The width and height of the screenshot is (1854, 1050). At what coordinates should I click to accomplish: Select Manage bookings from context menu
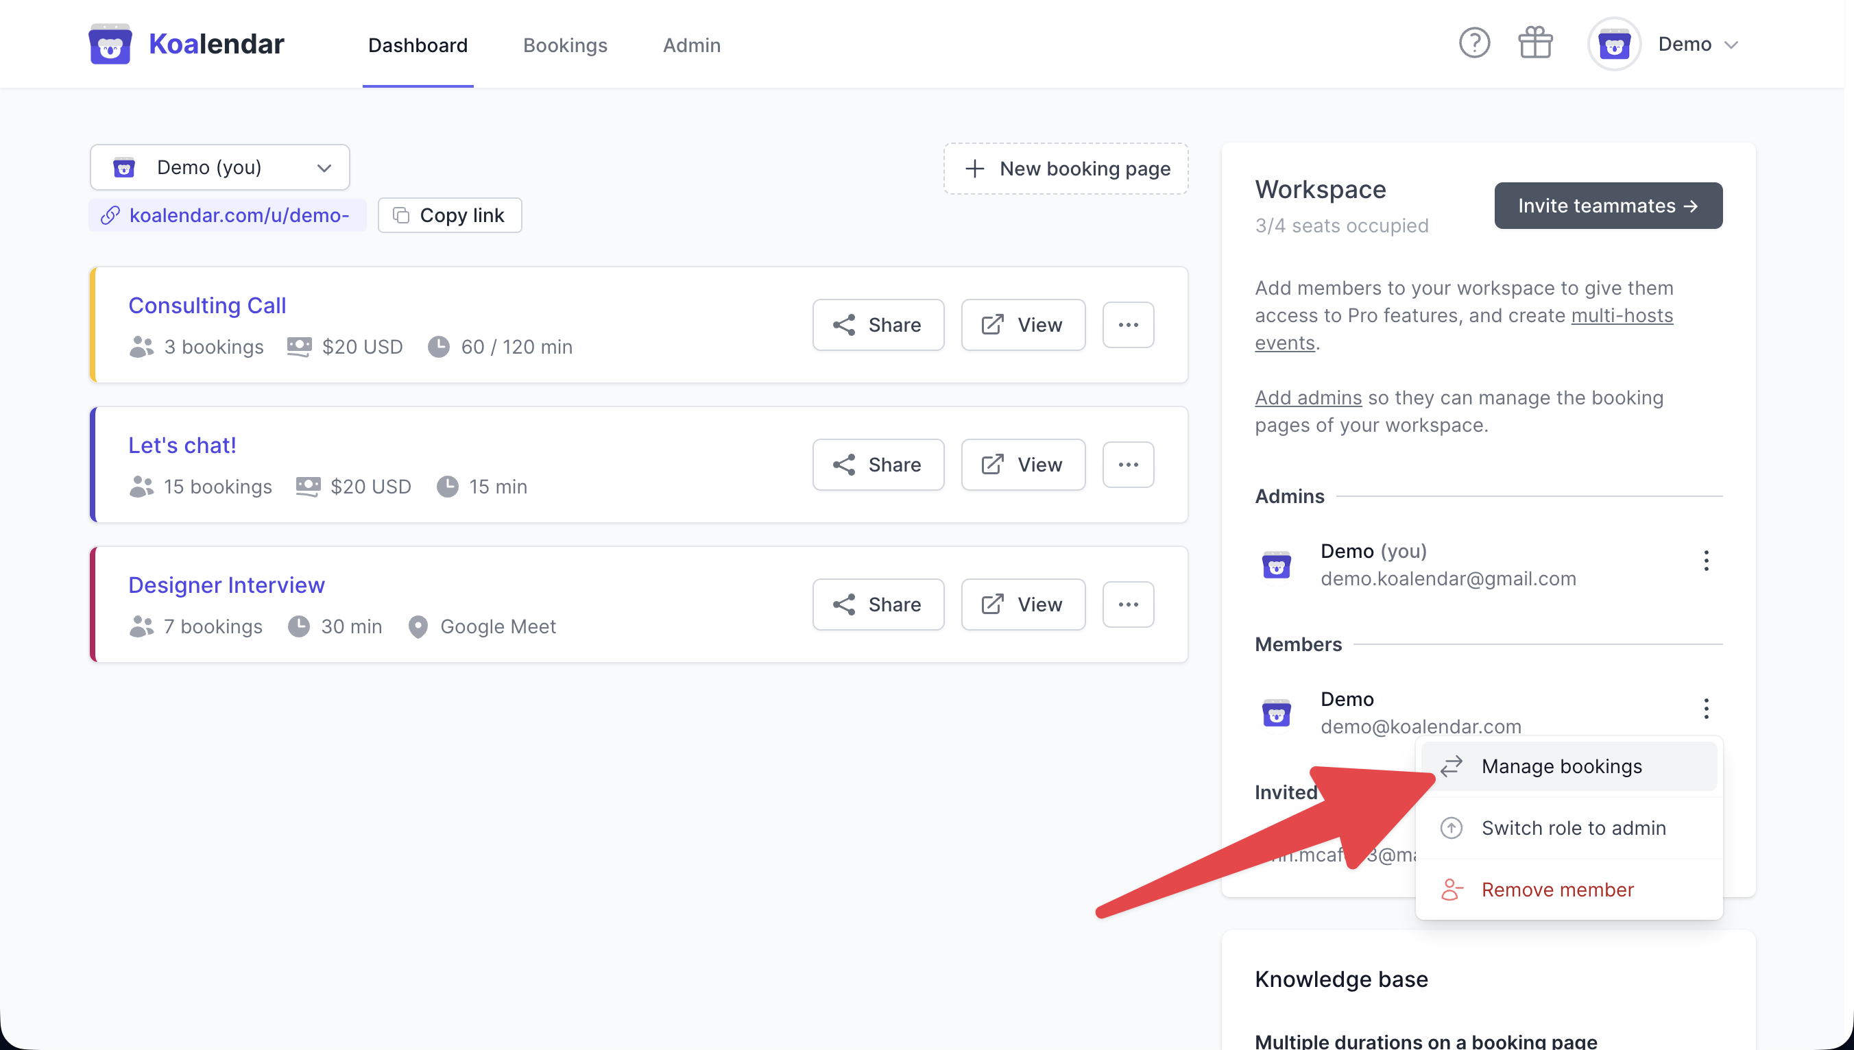[x=1561, y=766]
